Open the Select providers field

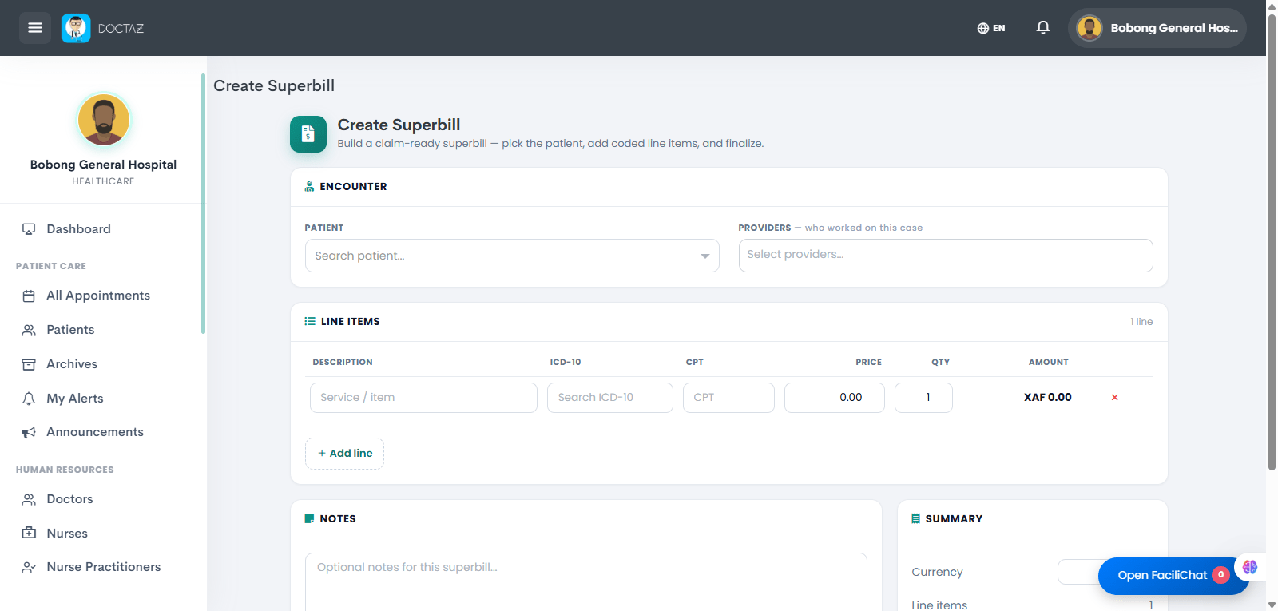pyautogui.click(x=946, y=256)
